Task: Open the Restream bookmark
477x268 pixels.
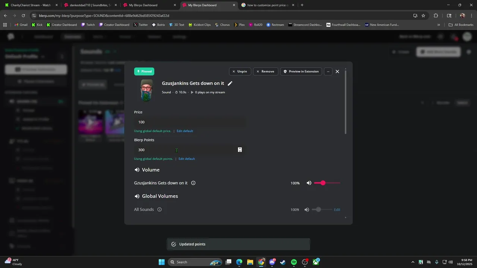Action: [x=275, y=25]
